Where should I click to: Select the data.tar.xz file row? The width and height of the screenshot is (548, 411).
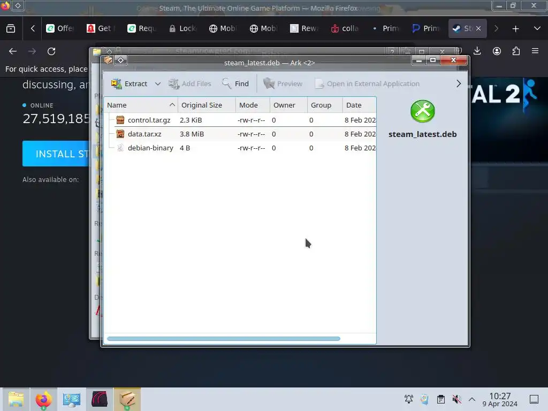pos(240,134)
